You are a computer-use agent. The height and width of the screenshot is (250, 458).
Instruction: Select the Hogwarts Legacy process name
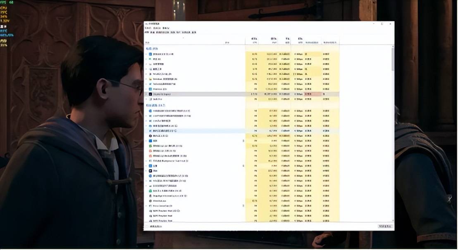(x=162, y=94)
